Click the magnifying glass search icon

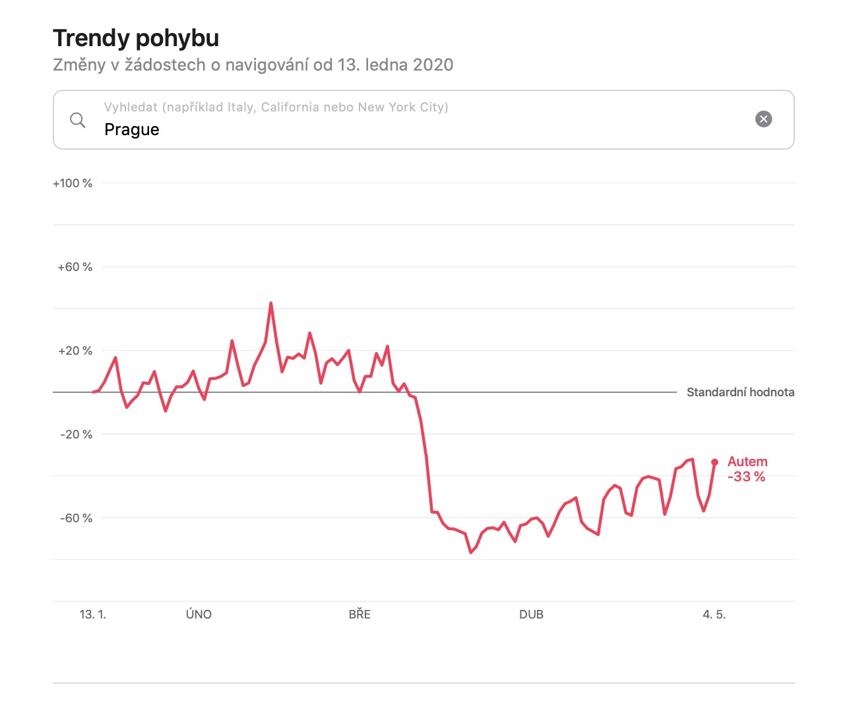pos(78,120)
